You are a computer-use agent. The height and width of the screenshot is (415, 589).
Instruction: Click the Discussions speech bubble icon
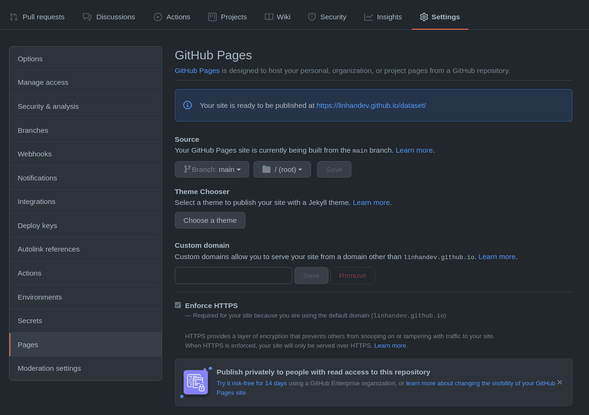point(87,17)
